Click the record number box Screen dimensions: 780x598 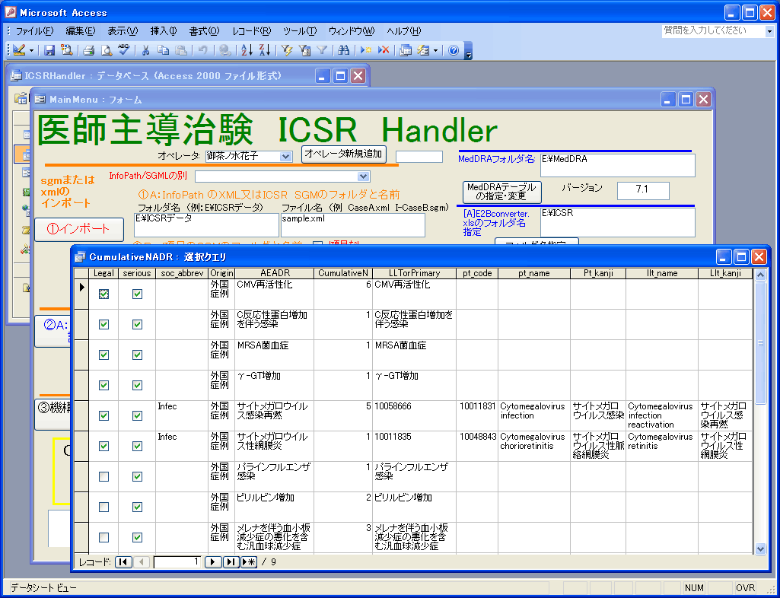click(x=177, y=561)
